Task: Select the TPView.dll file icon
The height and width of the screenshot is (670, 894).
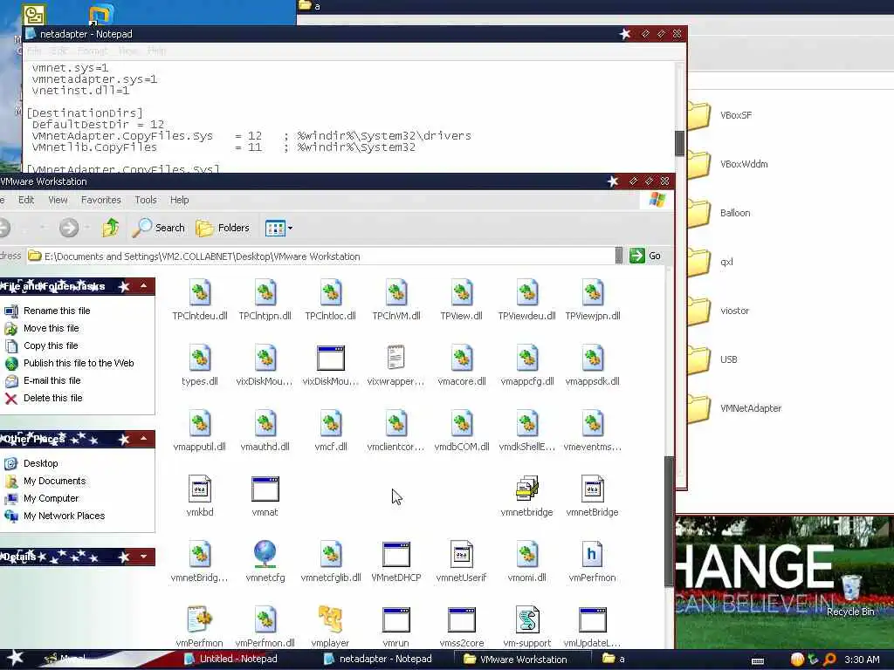Action: pyautogui.click(x=462, y=292)
